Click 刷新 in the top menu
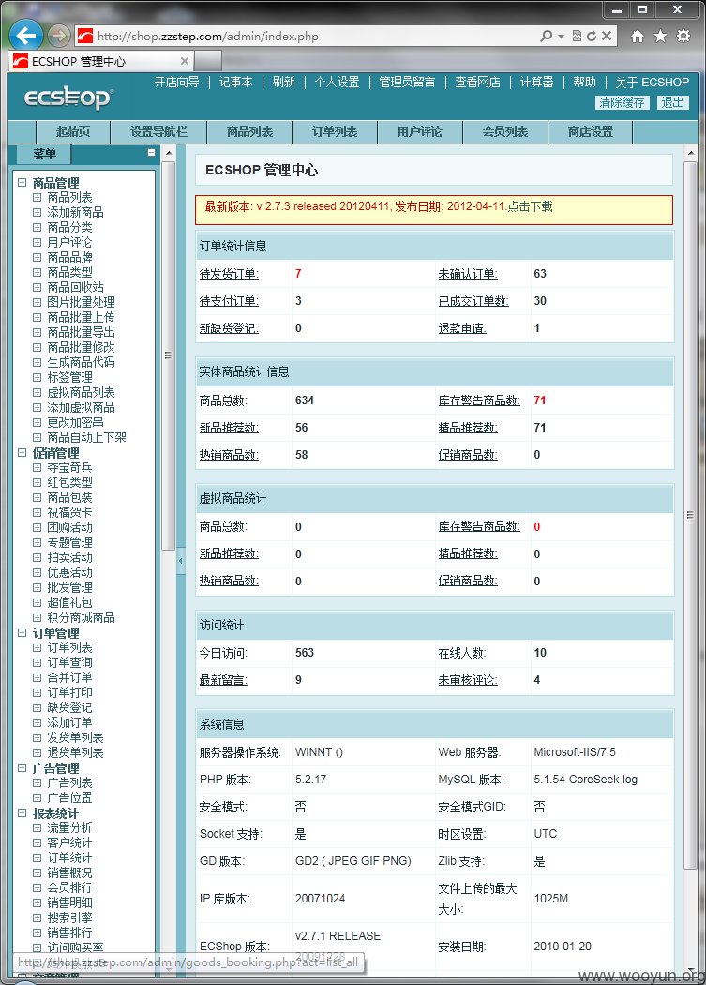This screenshot has width=706, height=985. tap(283, 83)
